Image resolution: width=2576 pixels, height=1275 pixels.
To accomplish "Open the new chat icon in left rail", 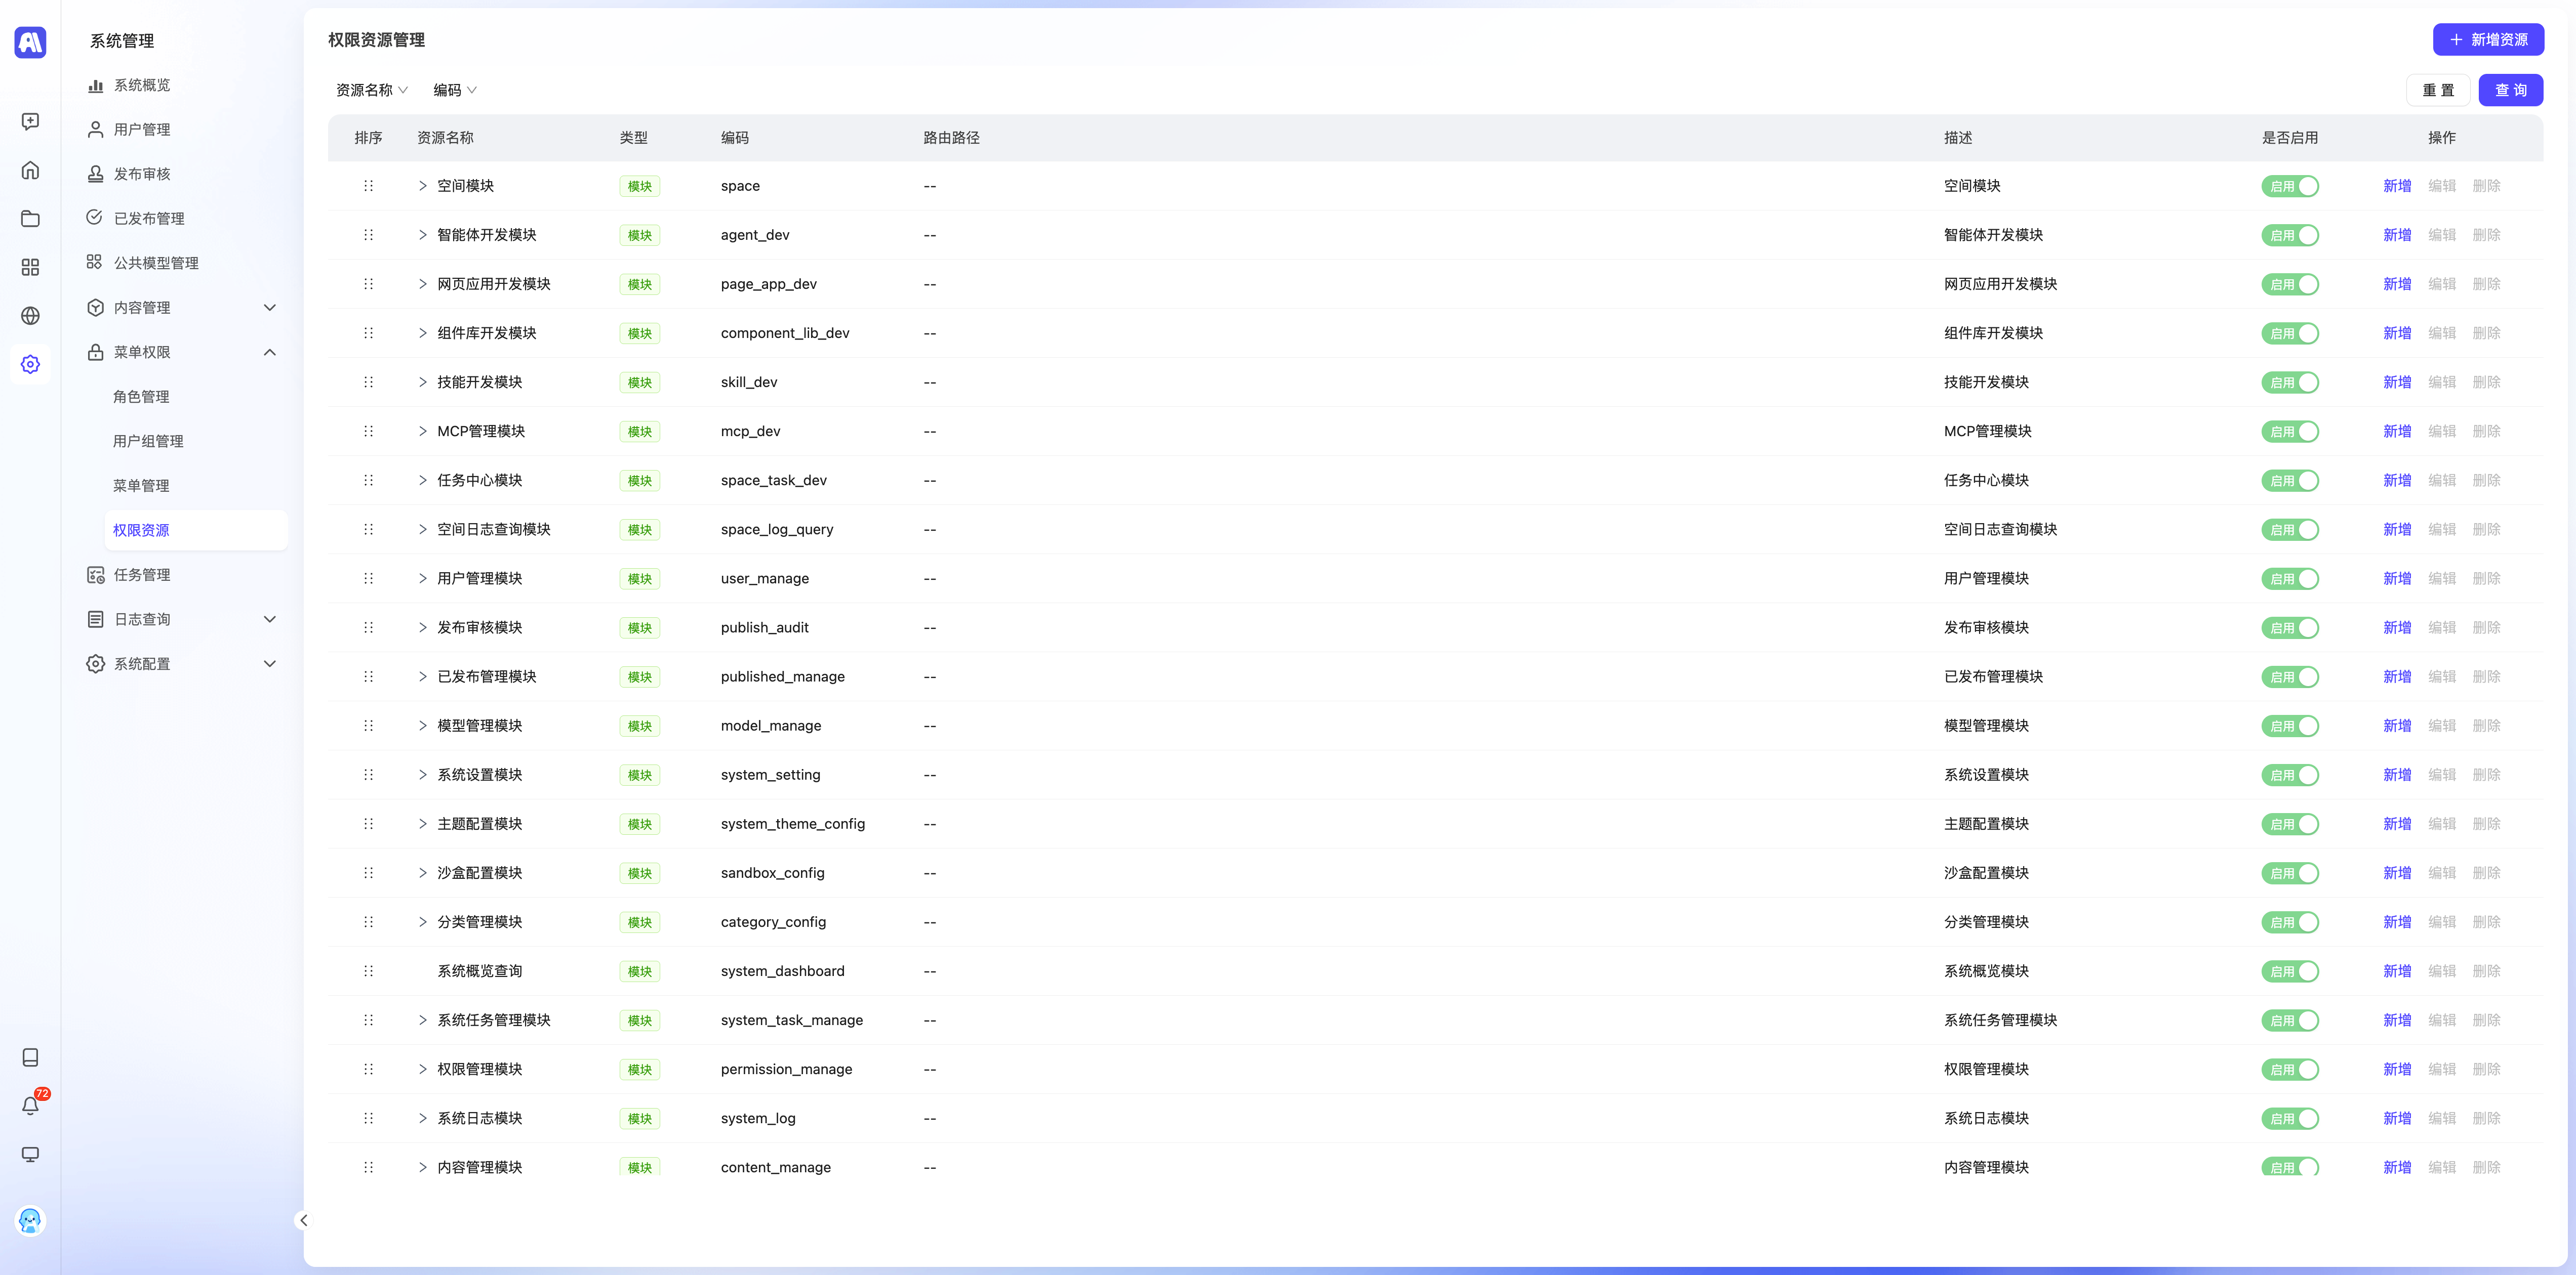I will 30,121.
